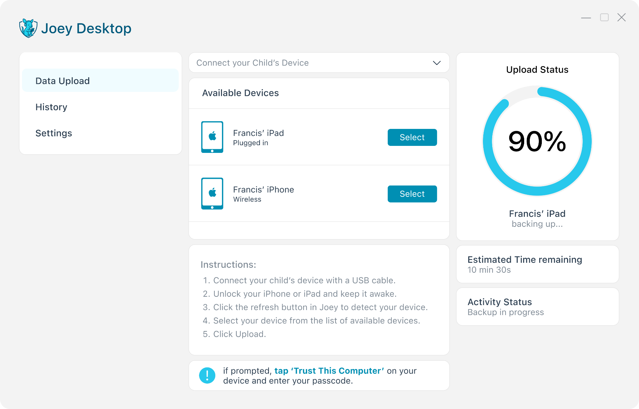Image resolution: width=639 pixels, height=409 pixels.
Task: Click the Joey kangaroo logo icon
Action: point(28,28)
